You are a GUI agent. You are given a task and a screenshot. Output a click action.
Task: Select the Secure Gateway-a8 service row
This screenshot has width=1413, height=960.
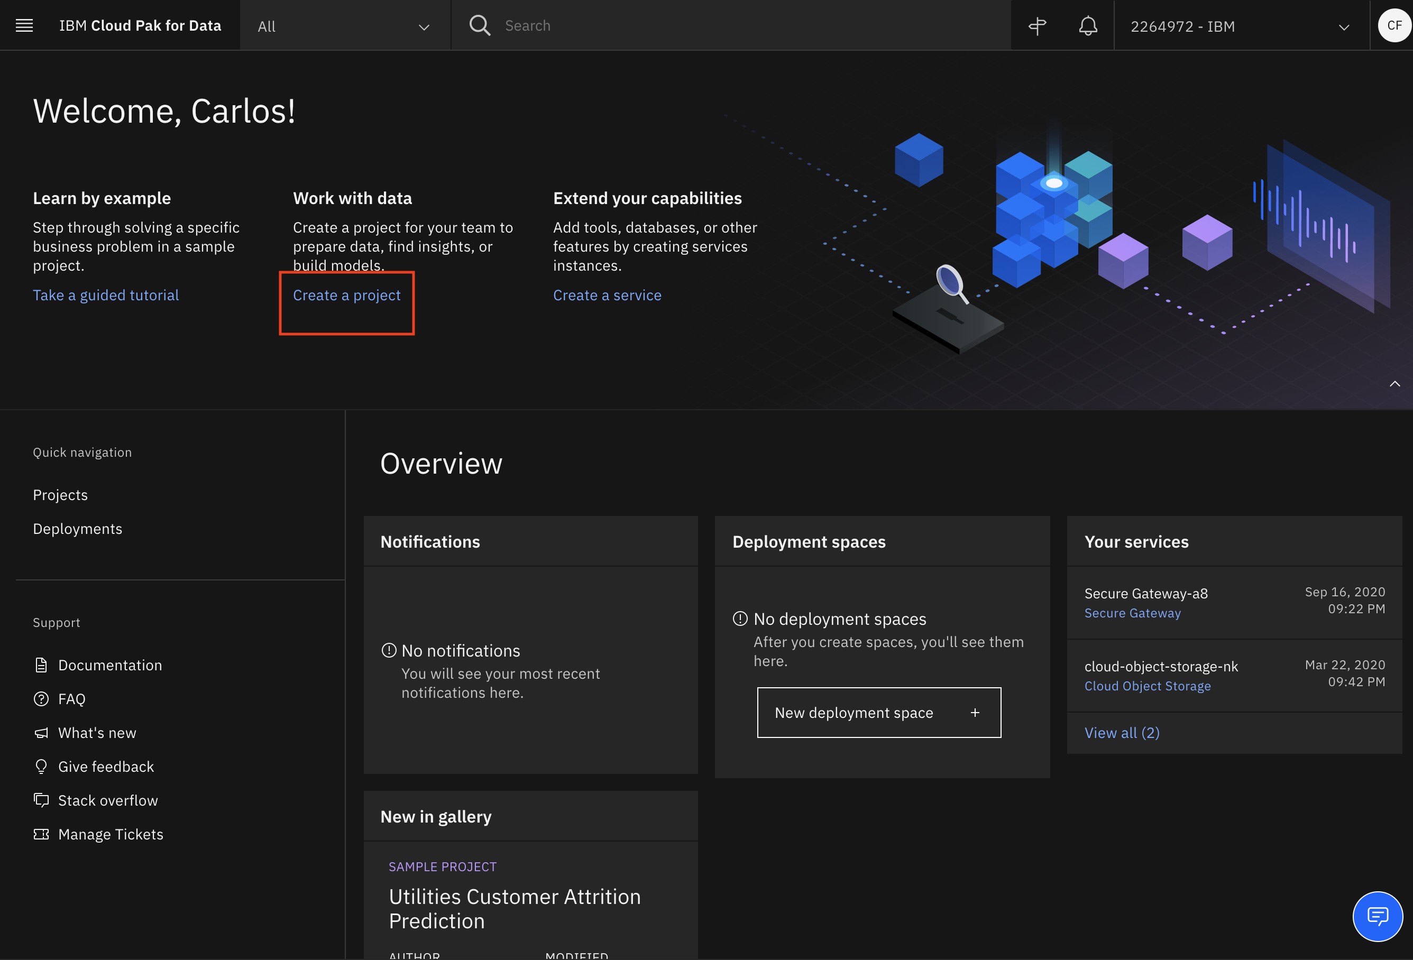point(1234,603)
